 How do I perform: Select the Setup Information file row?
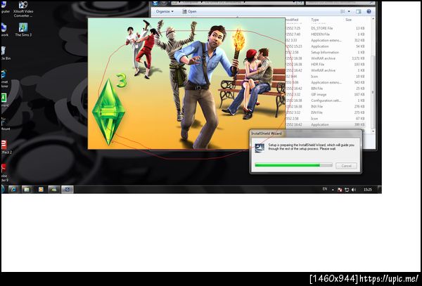[326, 53]
